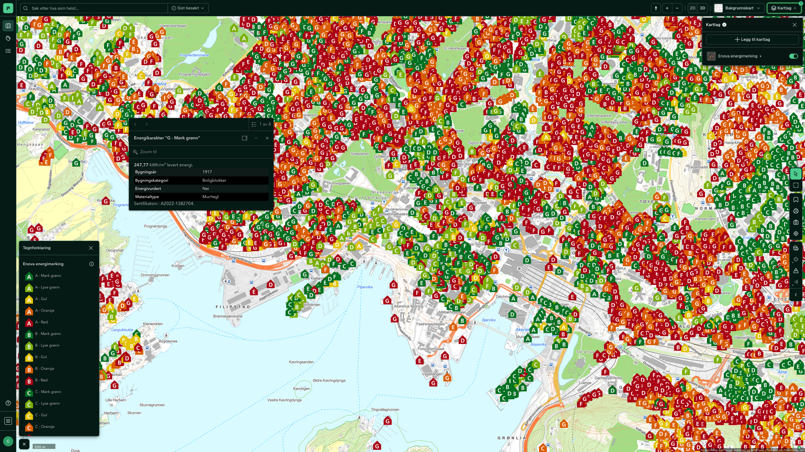Zoom out the map with minus button
805x452 pixels.
tap(677, 8)
